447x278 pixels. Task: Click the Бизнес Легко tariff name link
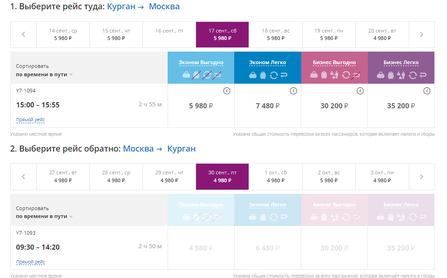tap(401, 62)
